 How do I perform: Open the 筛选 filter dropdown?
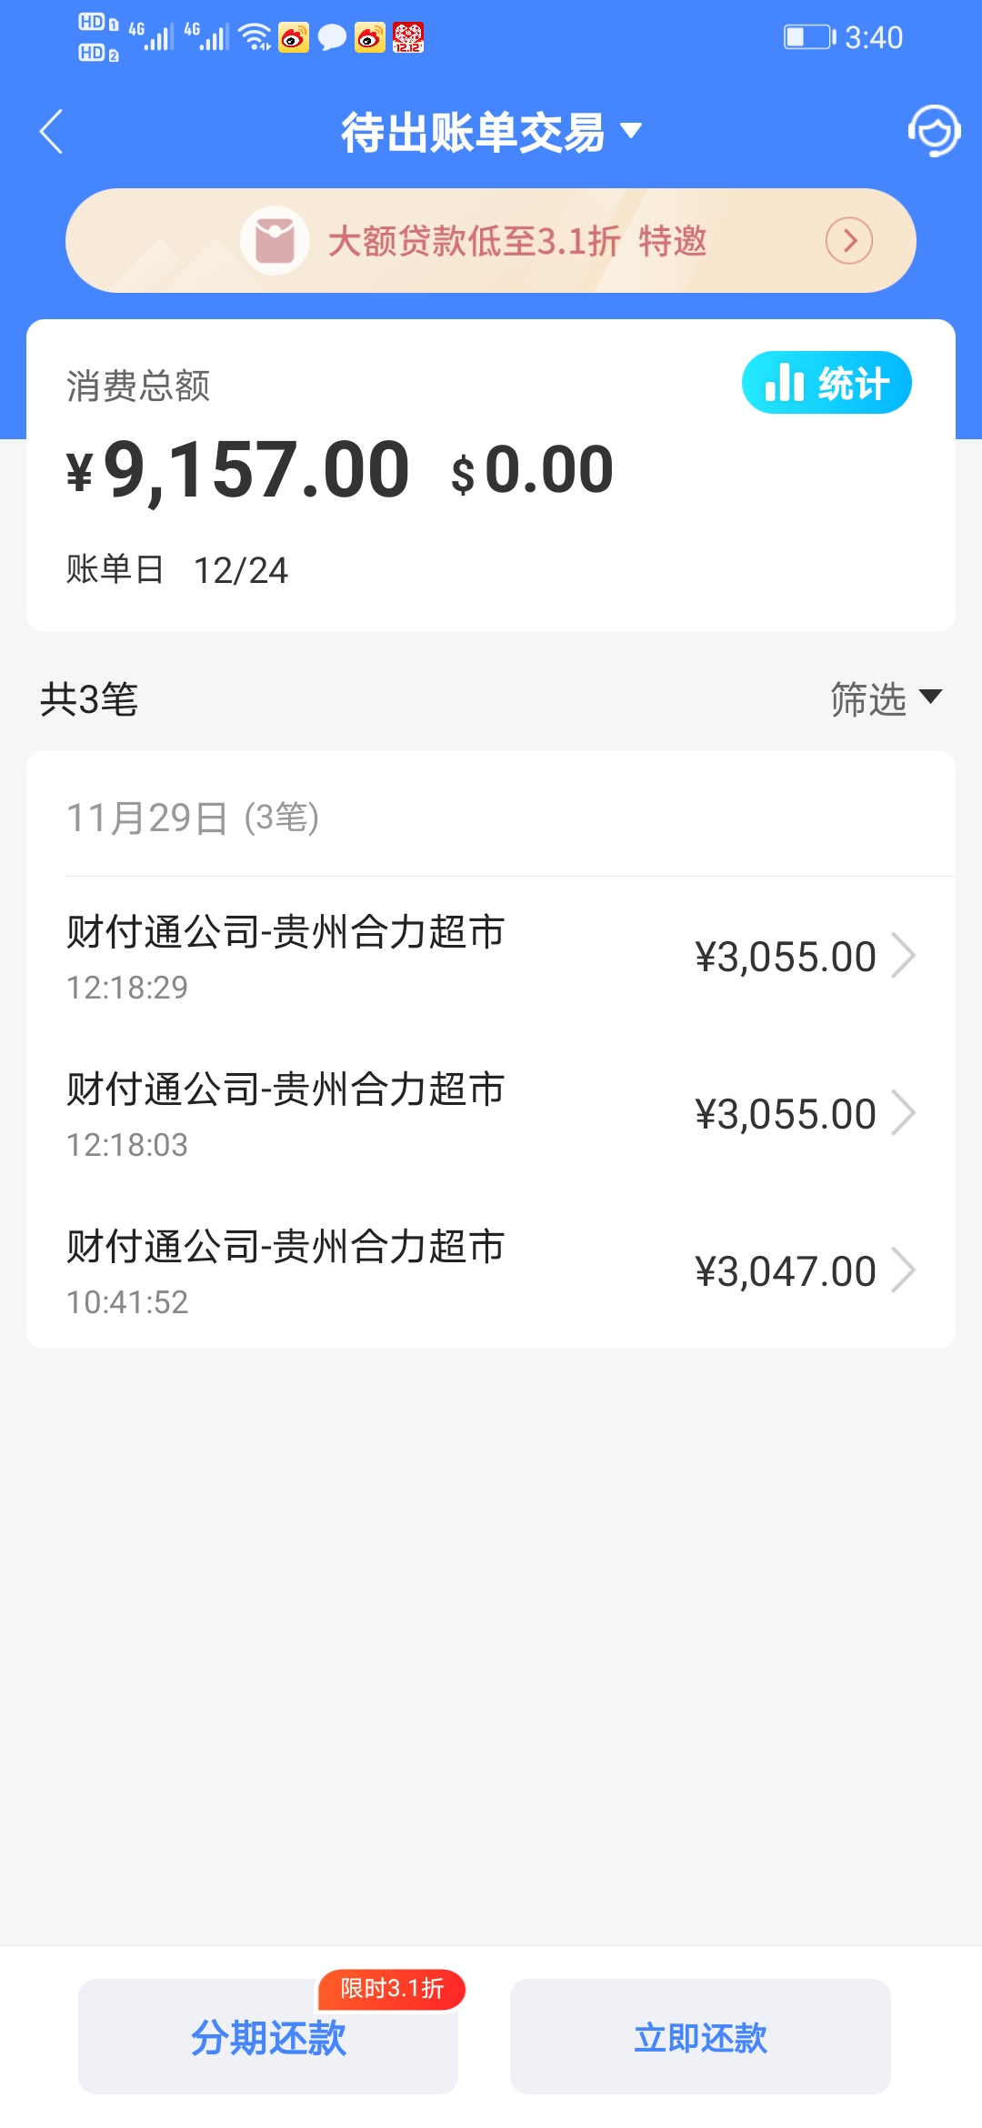click(x=886, y=699)
